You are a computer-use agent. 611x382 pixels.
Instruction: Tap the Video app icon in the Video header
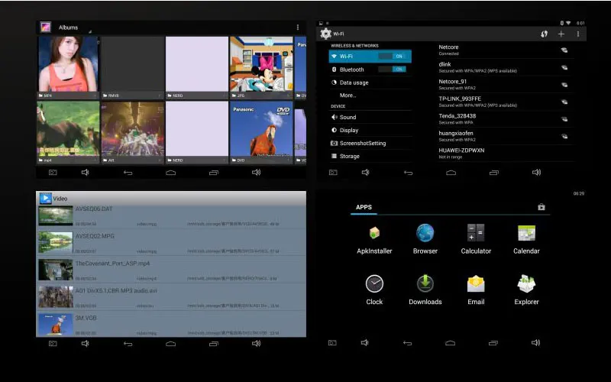[46, 198]
